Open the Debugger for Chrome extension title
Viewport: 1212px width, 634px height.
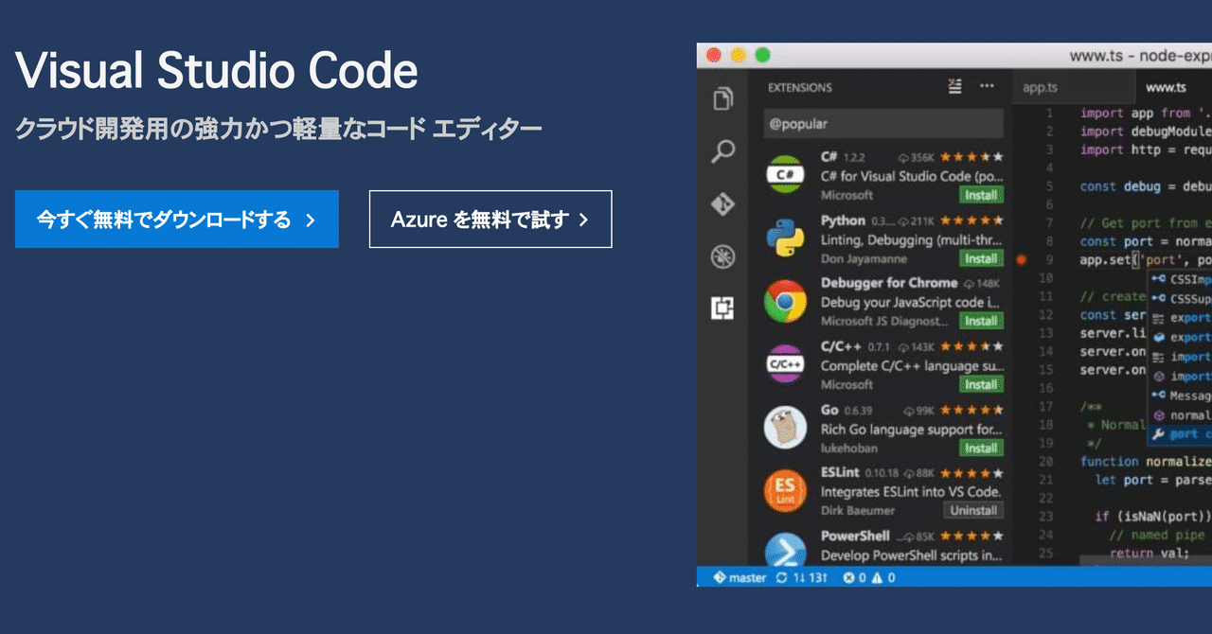(889, 283)
